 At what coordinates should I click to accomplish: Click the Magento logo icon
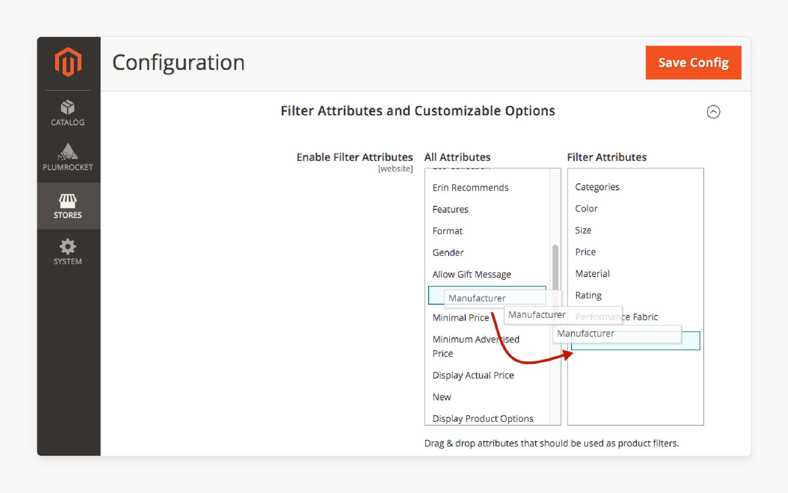[68, 62]
